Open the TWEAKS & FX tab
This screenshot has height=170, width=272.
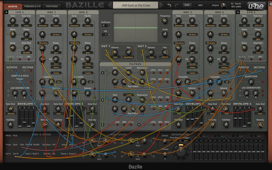(x=32, y=6)
